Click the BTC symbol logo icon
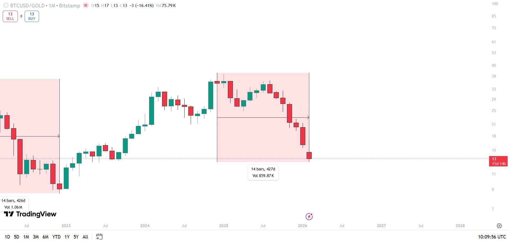The image size is (509, 243). (x=6, y=6)
